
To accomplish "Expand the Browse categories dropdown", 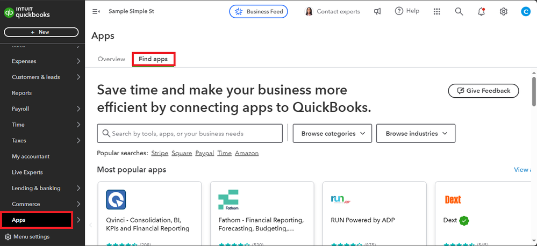I will (333, 133).
